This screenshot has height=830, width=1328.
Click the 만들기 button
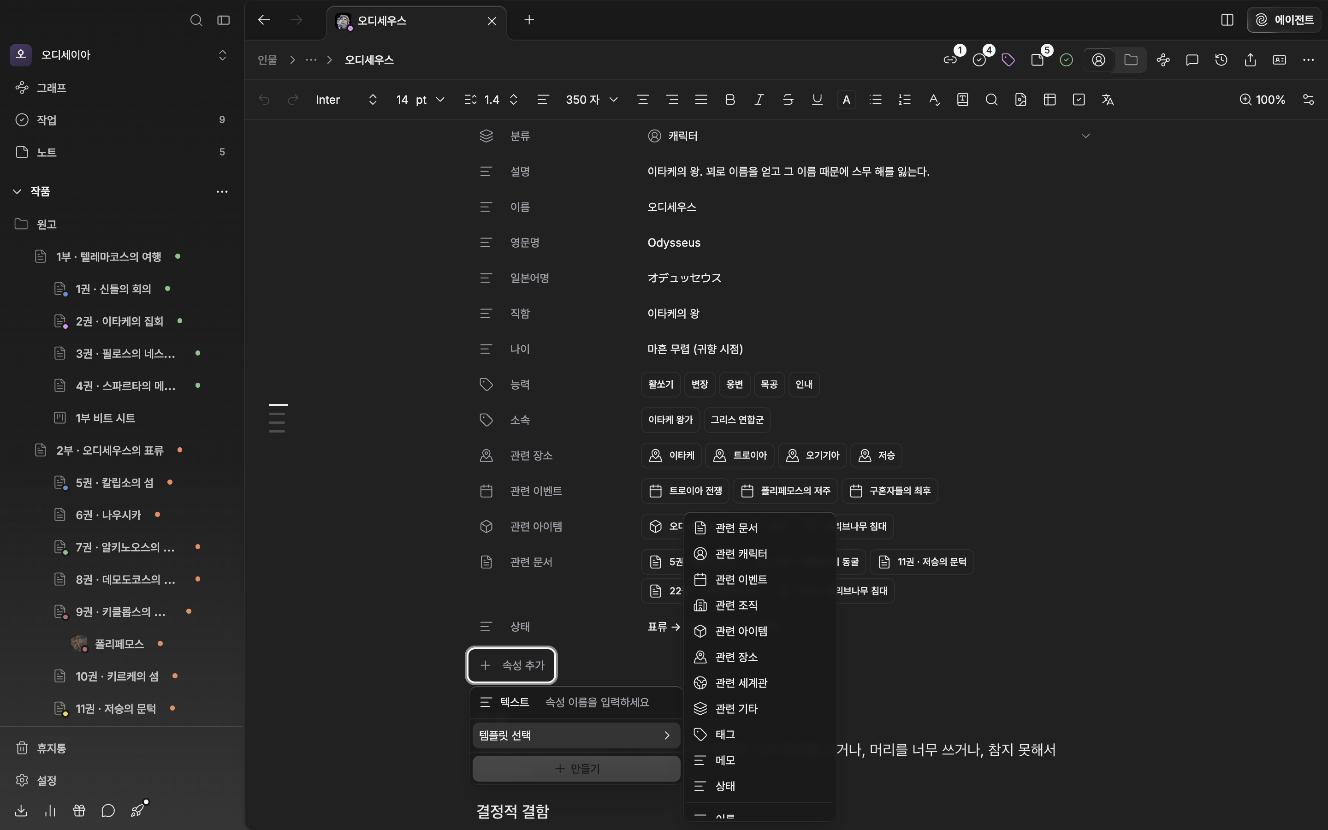(x=576, y=769)
